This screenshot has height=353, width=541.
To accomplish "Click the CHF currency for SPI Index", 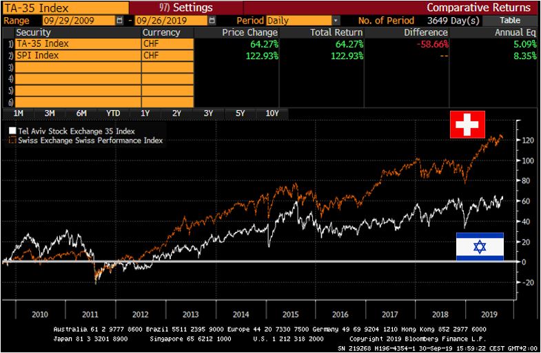I will (x=167, y=56).
